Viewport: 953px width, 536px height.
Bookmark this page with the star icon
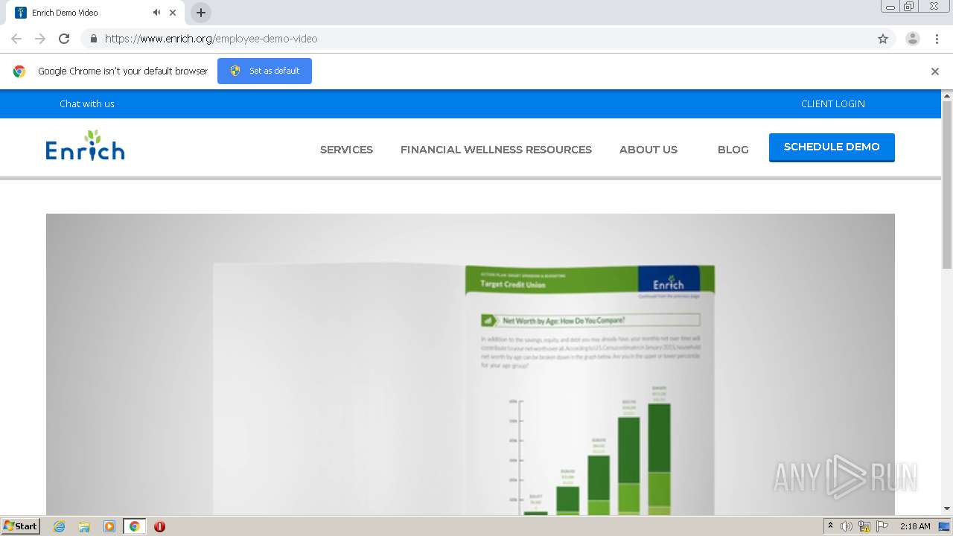coord(883,39)
